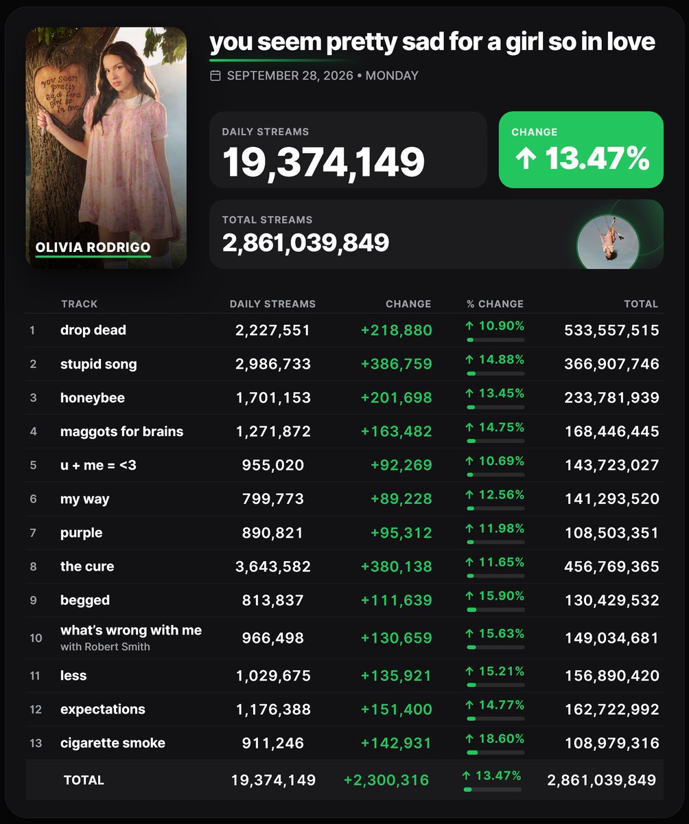
Task: Click the percent change value 15.63%
Action: [502, 633]
